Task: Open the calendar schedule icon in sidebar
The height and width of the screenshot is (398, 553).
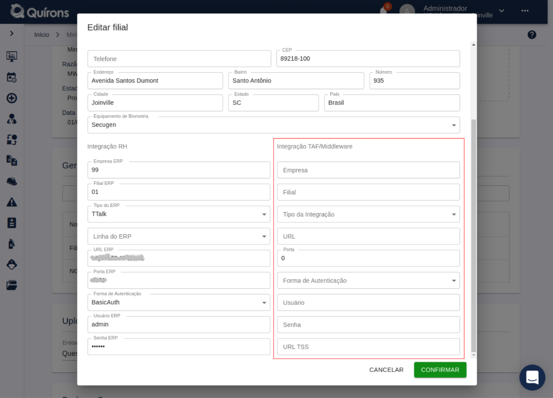Action: click(x=12, y=78)
